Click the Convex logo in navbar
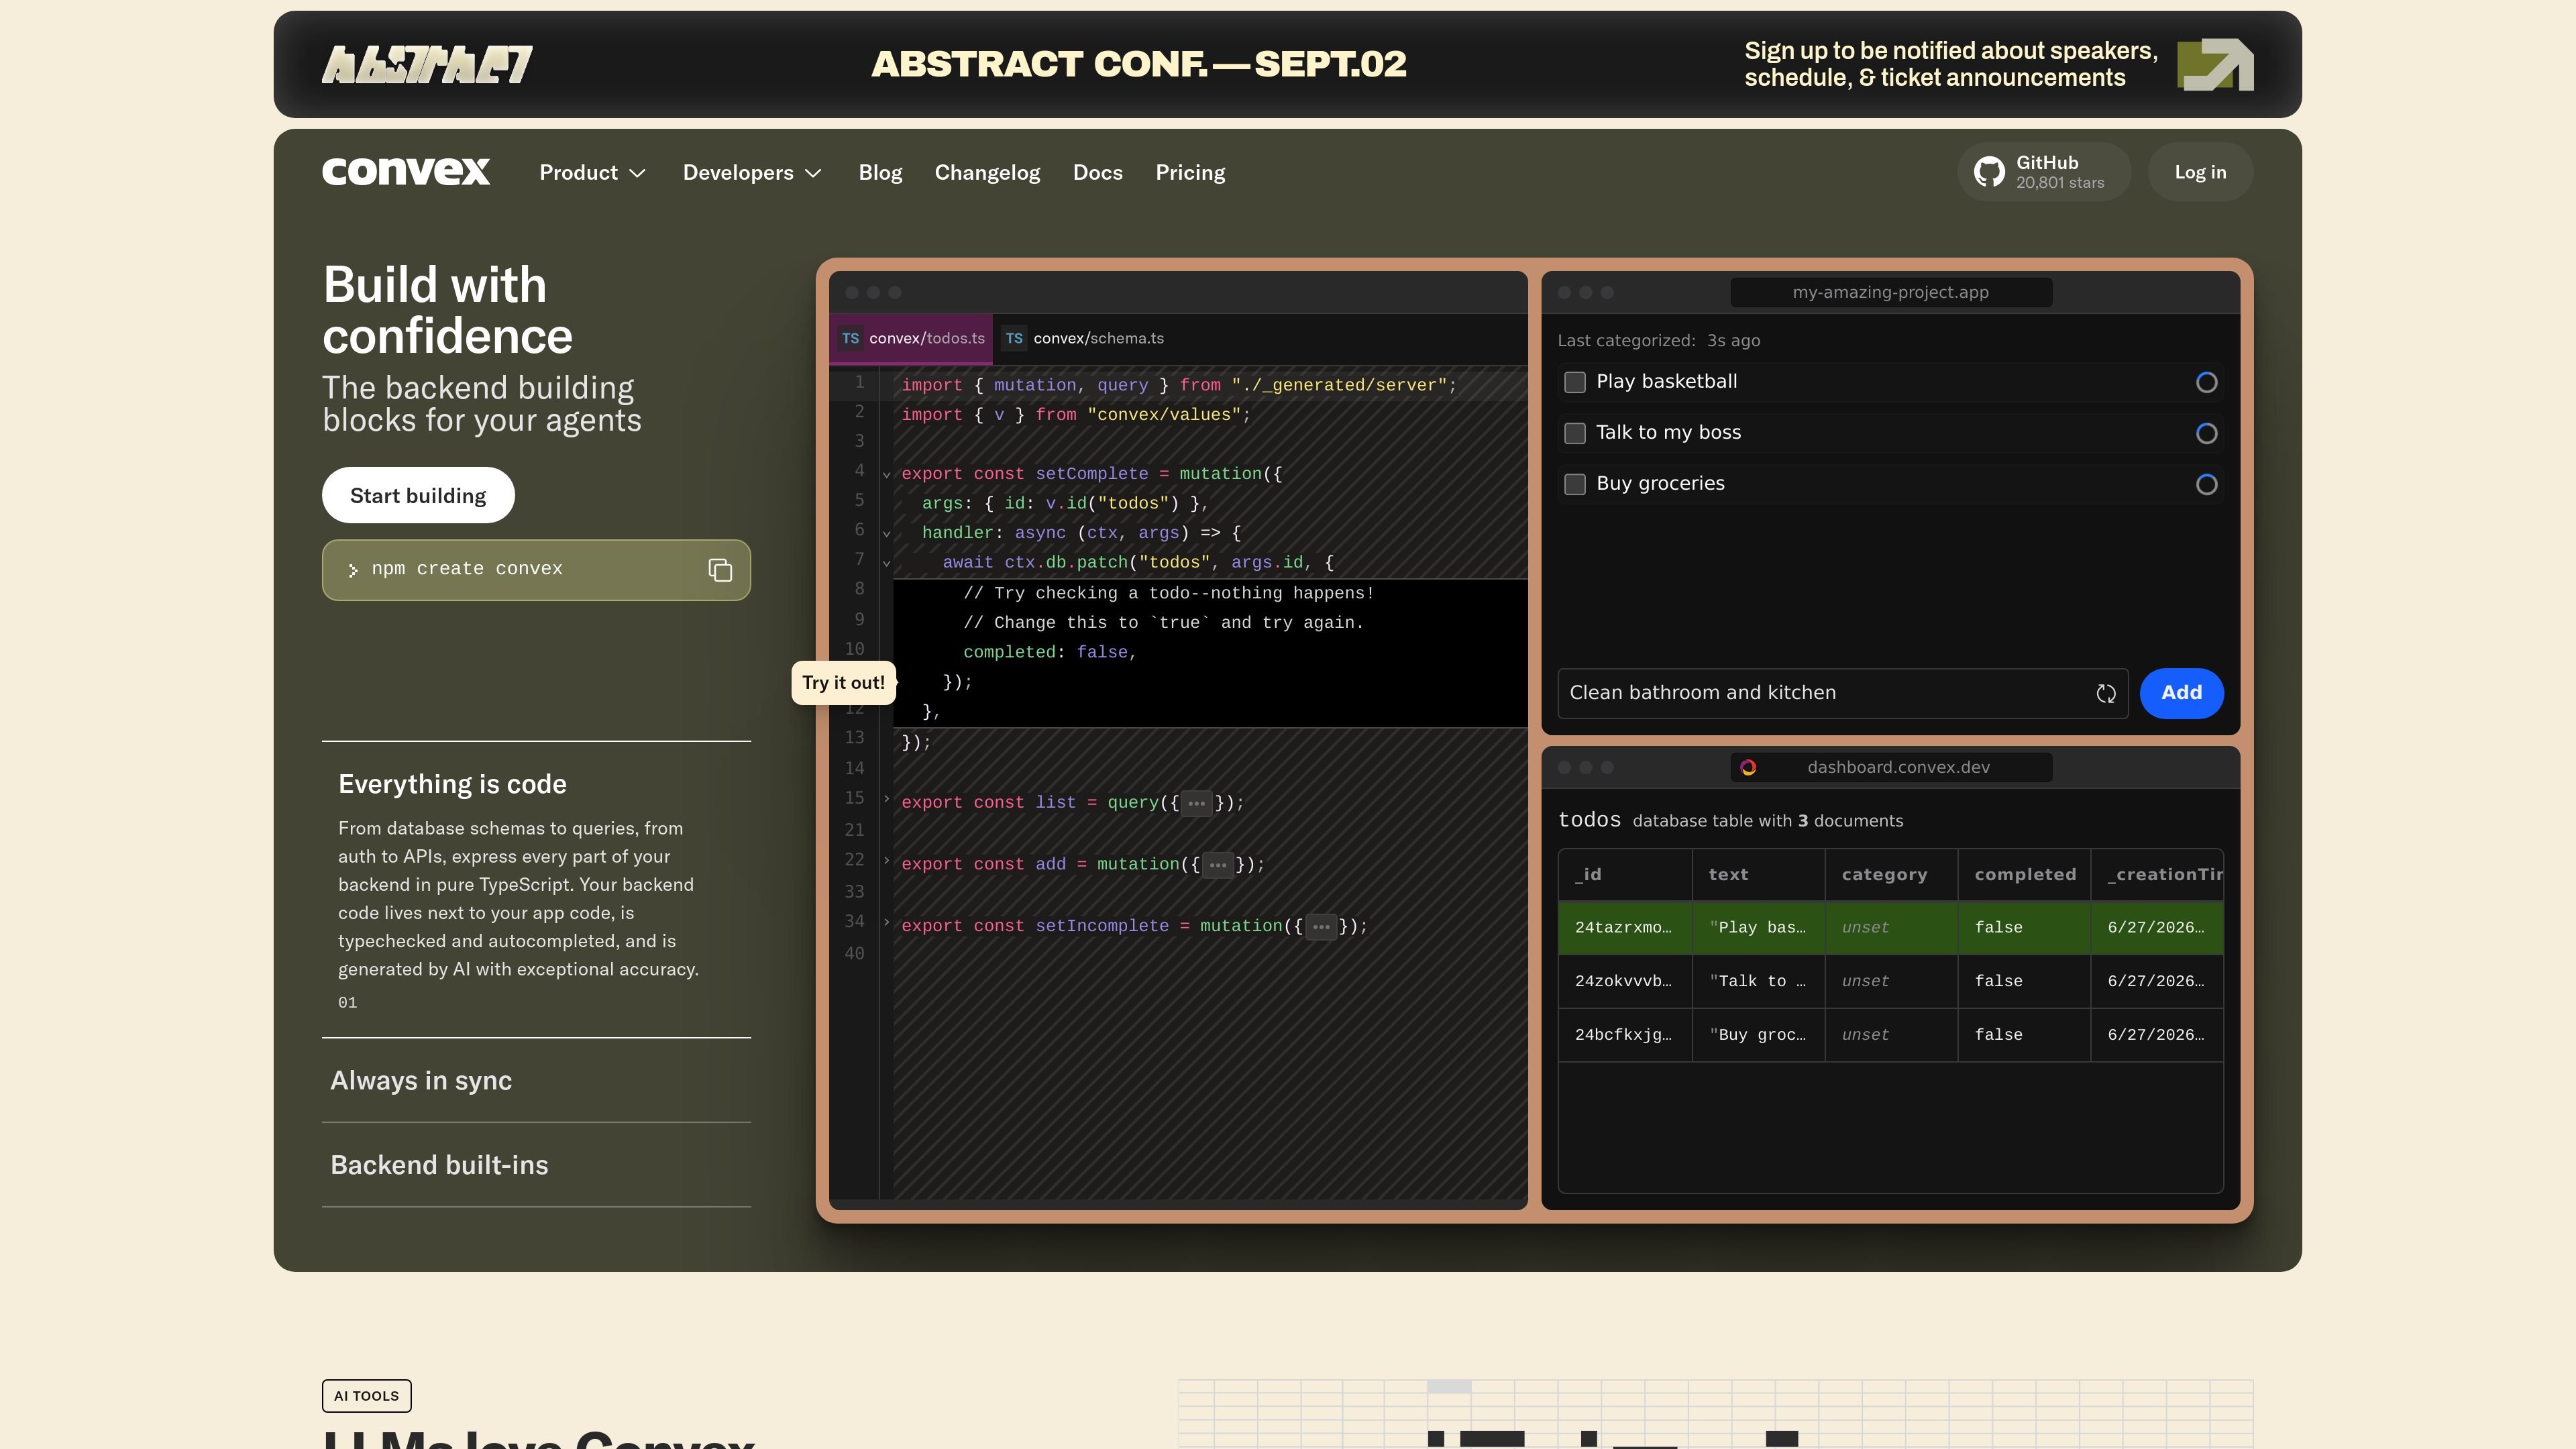 (406, 172)
